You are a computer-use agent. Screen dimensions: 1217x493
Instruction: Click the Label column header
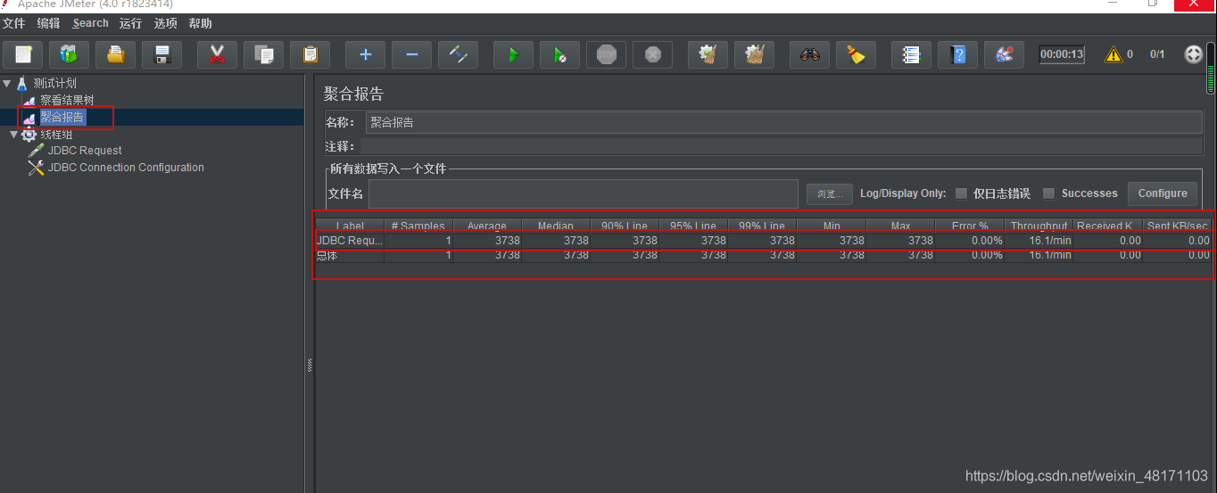pyautogui.click(x=350, y=226)
